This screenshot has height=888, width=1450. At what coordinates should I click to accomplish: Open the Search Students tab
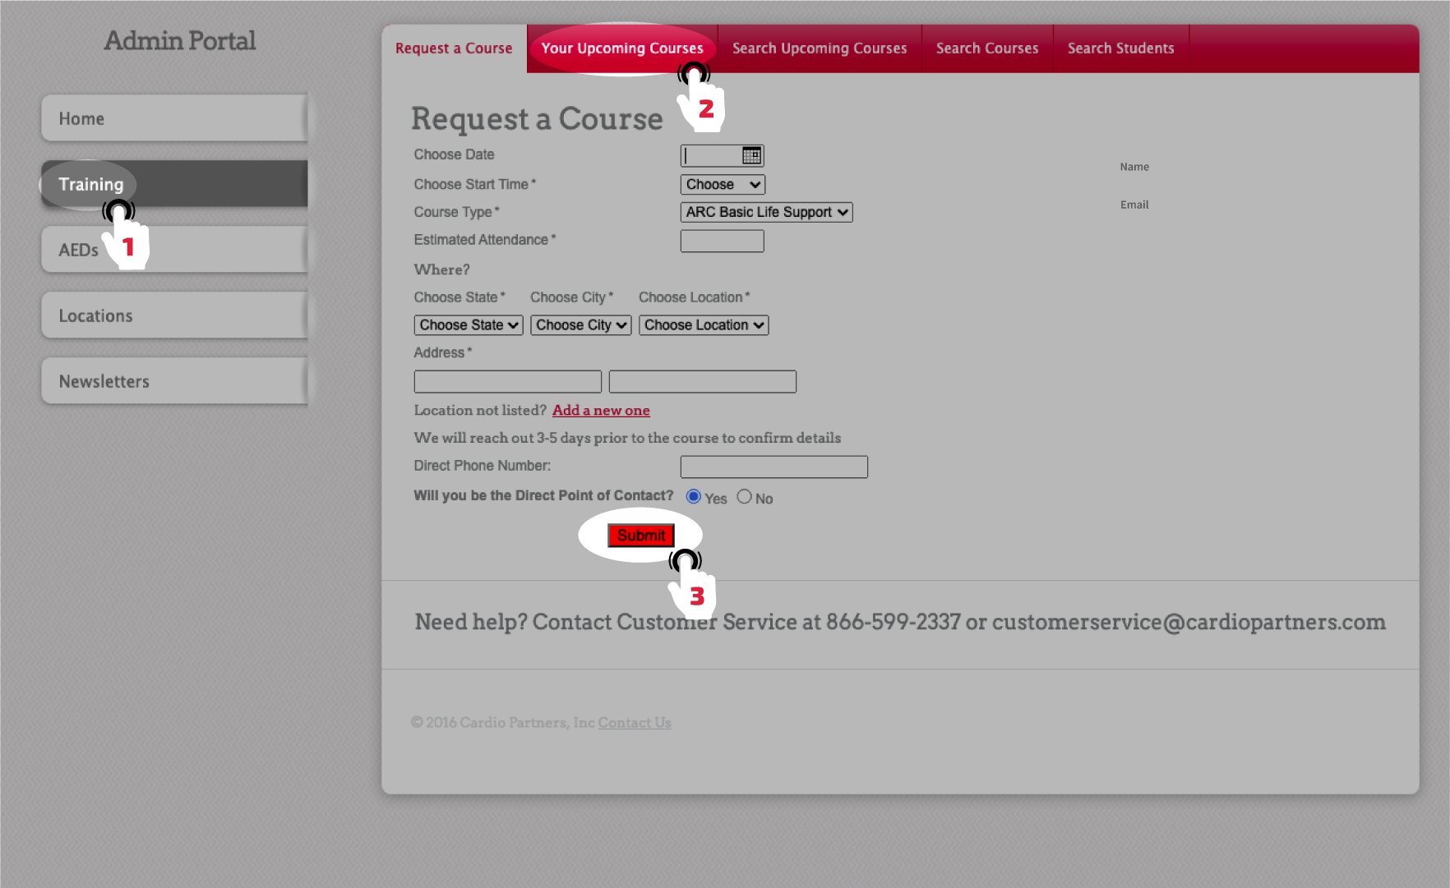pyautogui.click(x=1120, y=48)
